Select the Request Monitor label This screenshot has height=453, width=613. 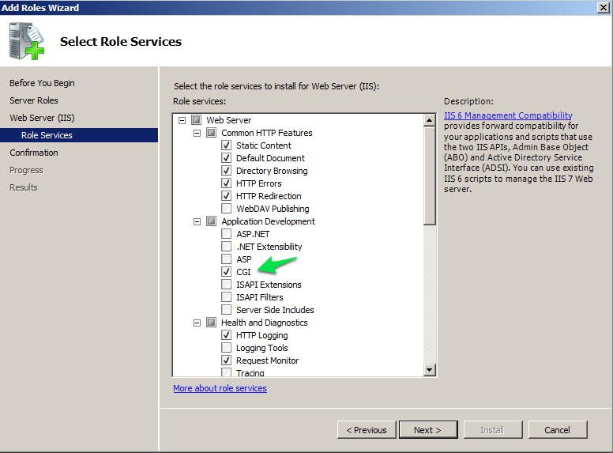tap(268, 361)
